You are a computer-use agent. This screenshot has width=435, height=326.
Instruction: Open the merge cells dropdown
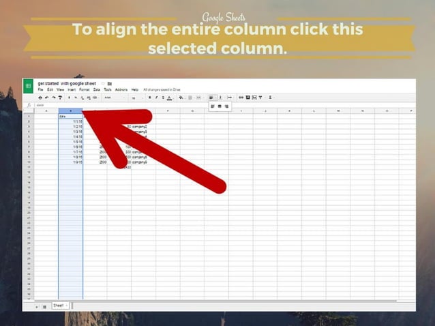coord(200,98)
